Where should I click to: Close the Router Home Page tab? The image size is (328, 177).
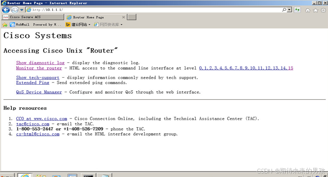point(123,17)
